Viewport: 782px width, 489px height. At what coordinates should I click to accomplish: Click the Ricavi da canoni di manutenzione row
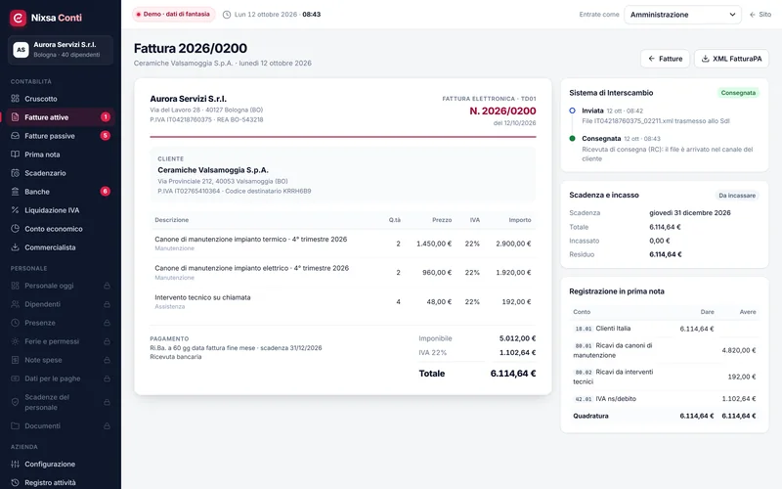click(x=665, y=350)
